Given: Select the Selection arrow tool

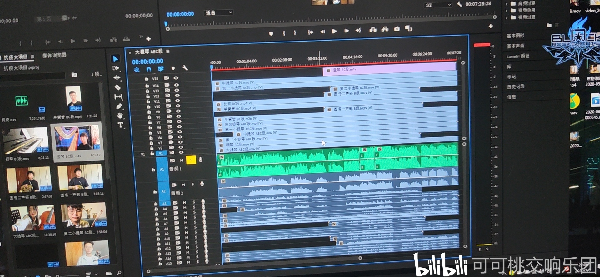Looking at the screenshot, I should [115, 59].
